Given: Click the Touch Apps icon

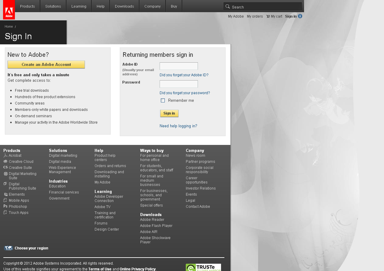Looking at the screenshot, I should (5, 212).
